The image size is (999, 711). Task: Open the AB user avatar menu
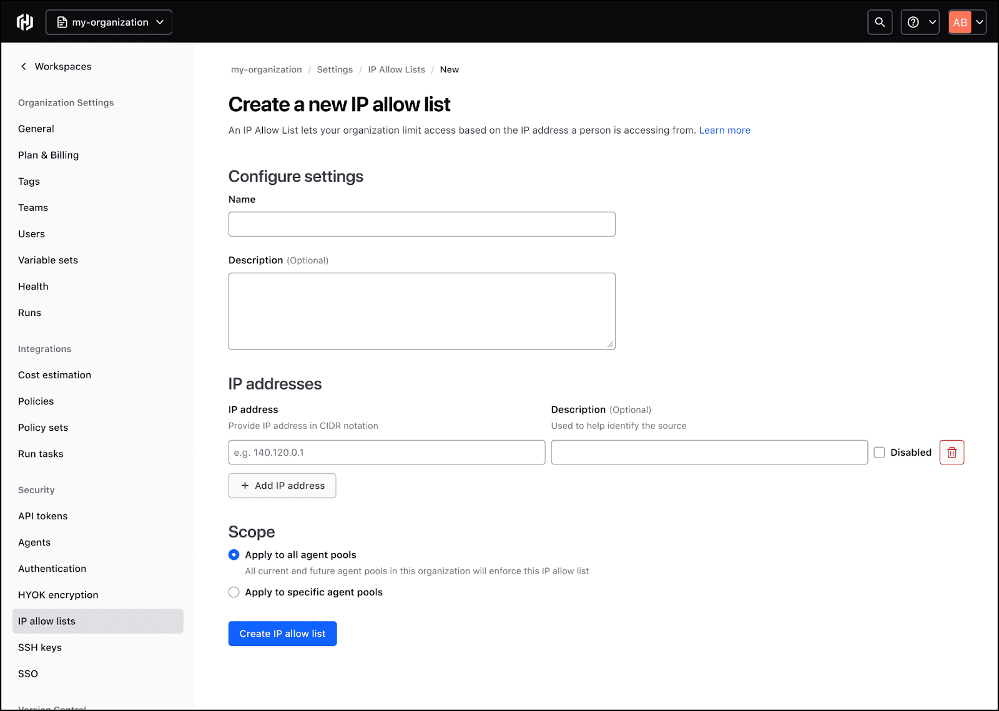(960, 22)
